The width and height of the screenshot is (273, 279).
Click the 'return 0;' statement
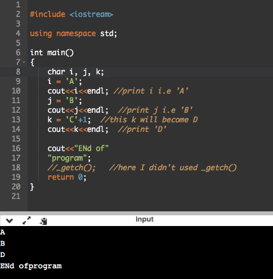click(x=67, y=177)
